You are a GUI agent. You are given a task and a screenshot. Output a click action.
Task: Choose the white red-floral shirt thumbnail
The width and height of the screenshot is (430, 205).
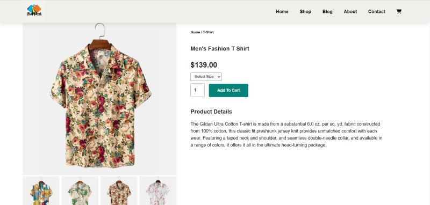[158, 191]
